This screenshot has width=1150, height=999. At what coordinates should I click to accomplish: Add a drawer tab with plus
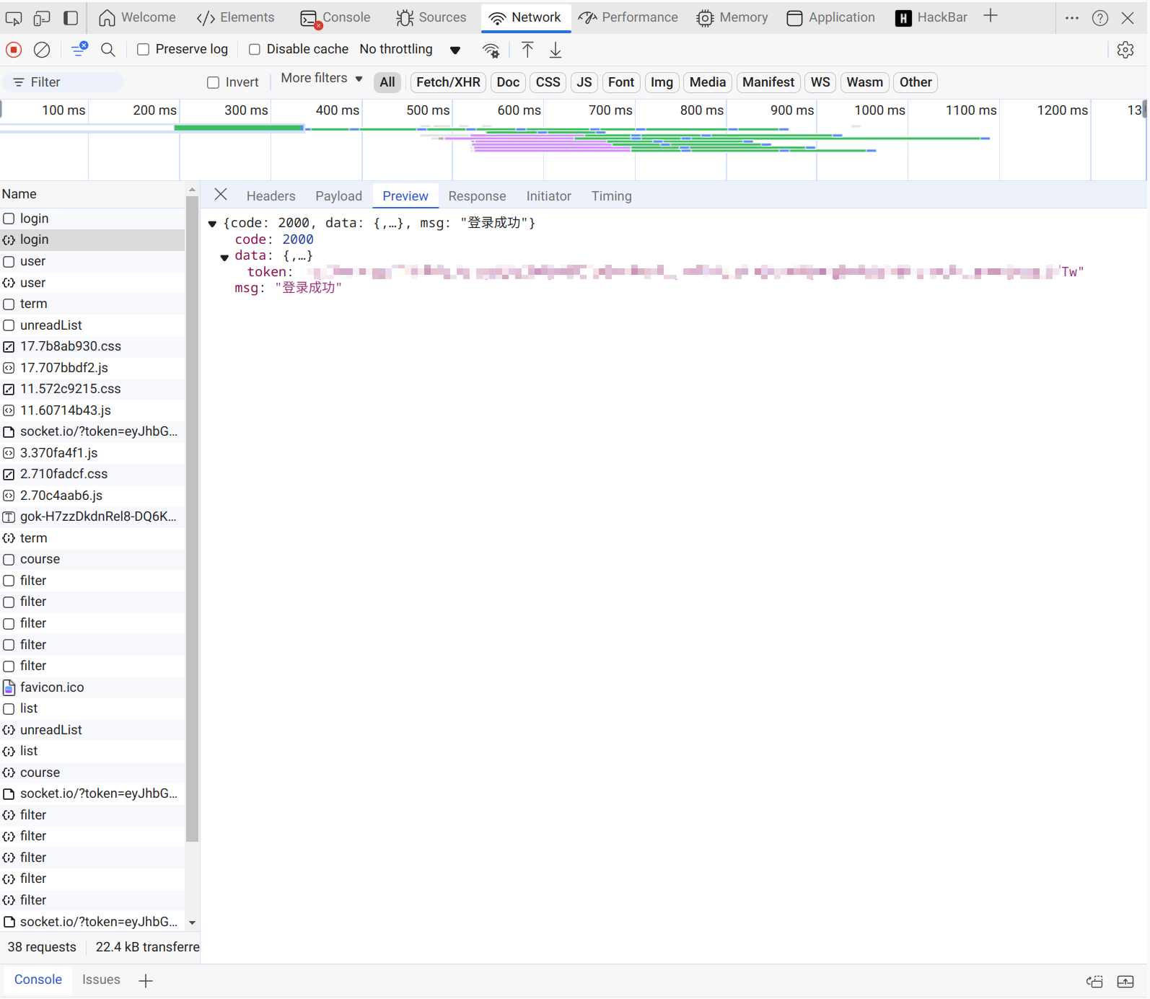pyautogui.click(x=146, y=980)
